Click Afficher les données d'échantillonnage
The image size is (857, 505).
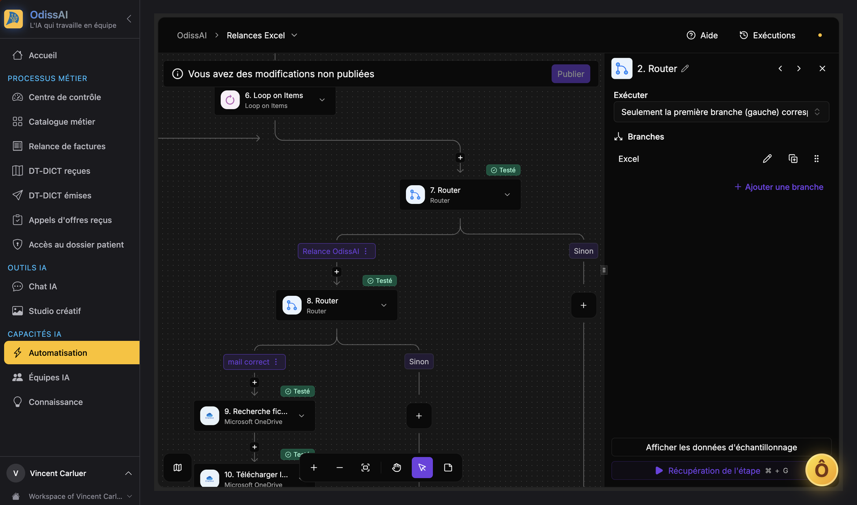pyautogui.click(x=721, y=447)
